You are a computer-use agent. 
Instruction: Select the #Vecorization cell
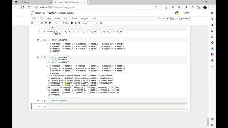(117, 101)
